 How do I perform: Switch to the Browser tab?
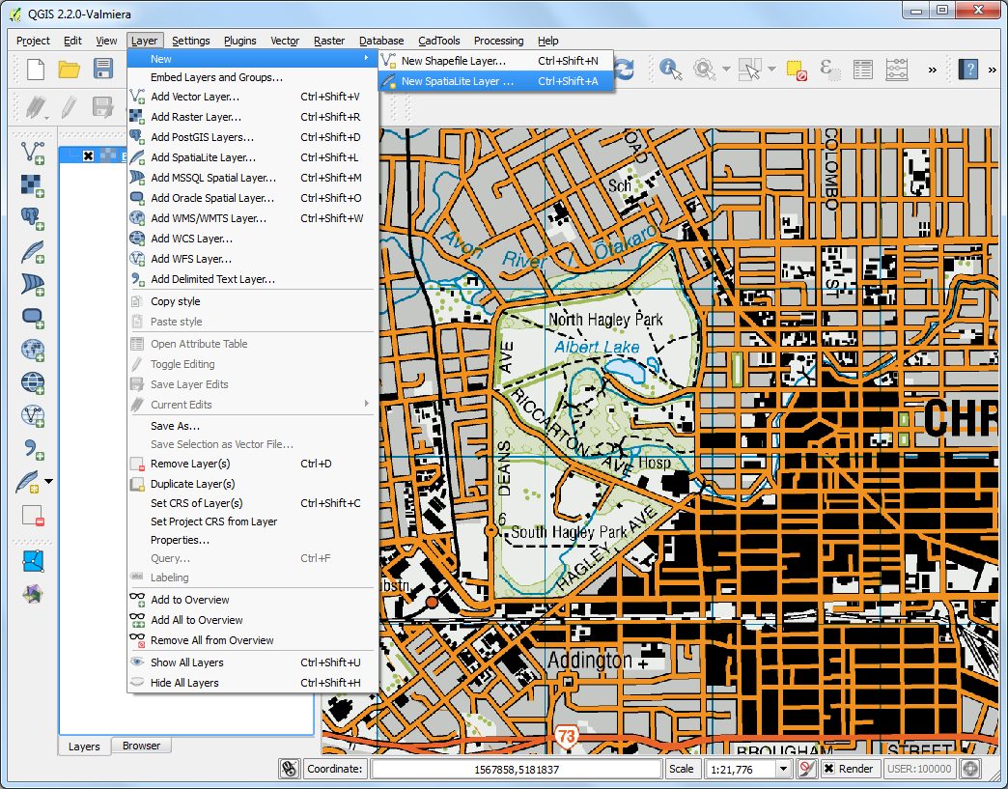point(141,746)
